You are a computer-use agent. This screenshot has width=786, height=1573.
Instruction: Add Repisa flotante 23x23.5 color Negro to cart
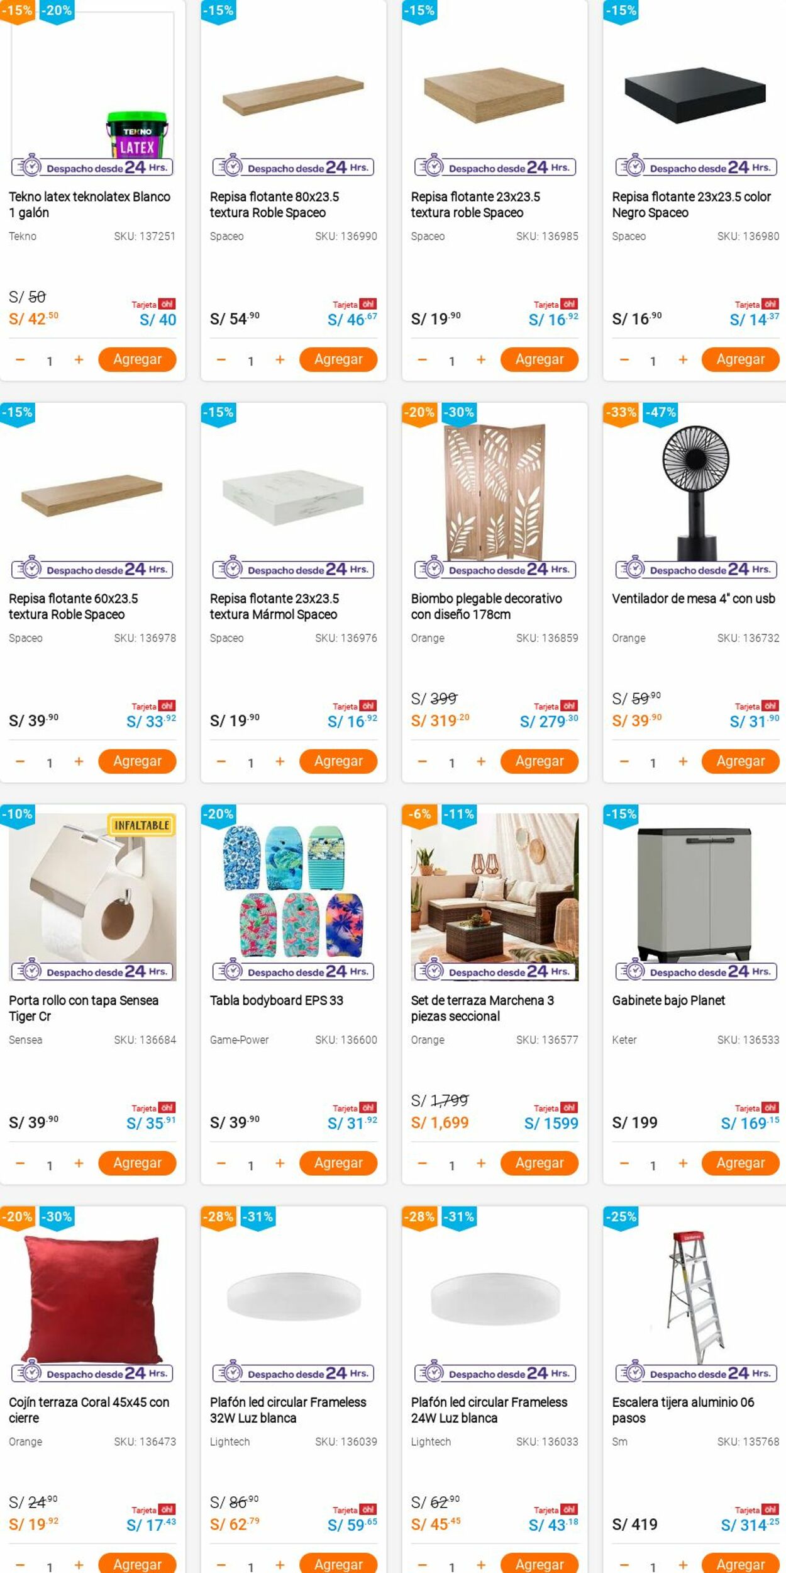click(x=740, y=359)
